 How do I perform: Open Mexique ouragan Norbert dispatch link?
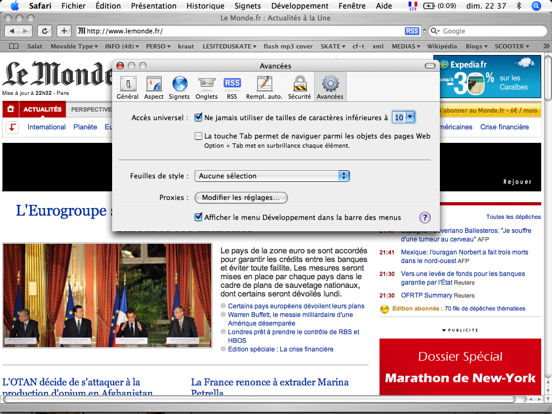464,257
